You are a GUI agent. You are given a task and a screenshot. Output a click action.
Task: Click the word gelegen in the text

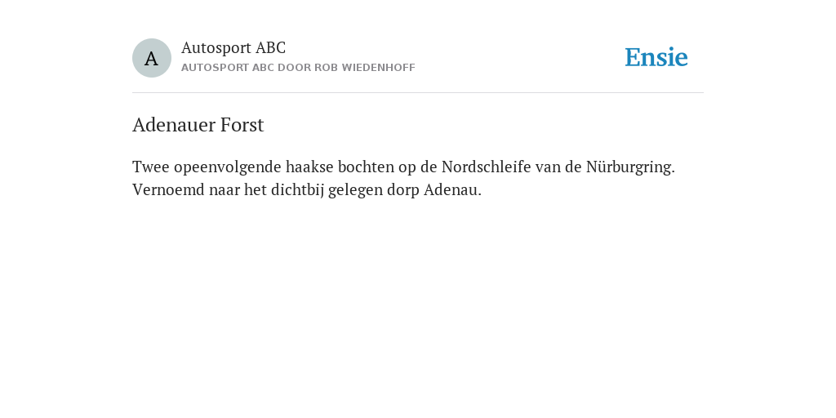pyautogui.click(x=347, y=191)
